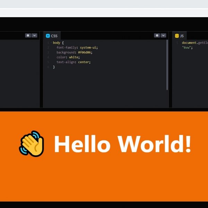The width and height of the screenshot is (208, 208).
Task: Place cursor on color: white line
Action: pos(68,57)
